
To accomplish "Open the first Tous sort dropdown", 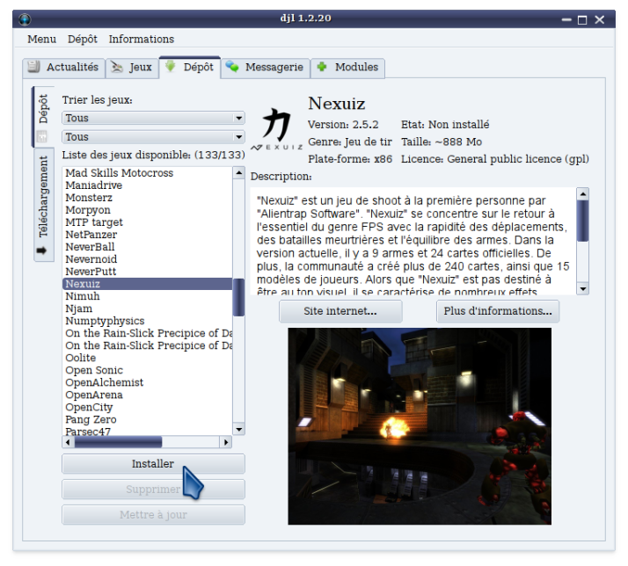I will (x=153, y=118).
